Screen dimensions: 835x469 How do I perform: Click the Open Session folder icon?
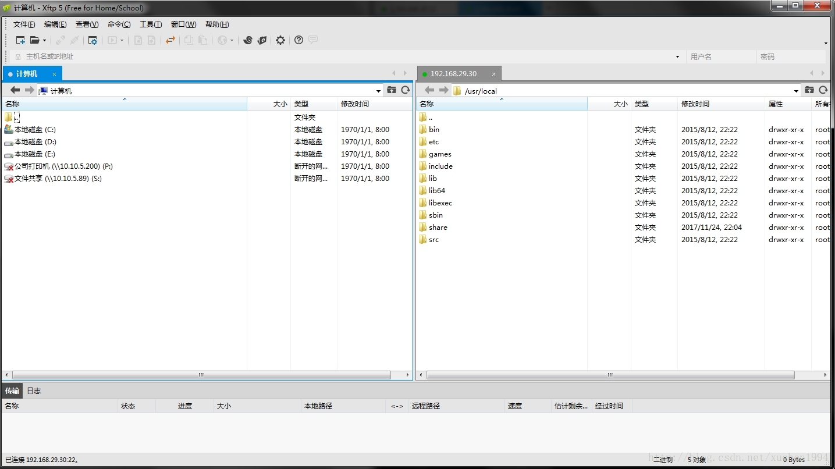[35, 40]
